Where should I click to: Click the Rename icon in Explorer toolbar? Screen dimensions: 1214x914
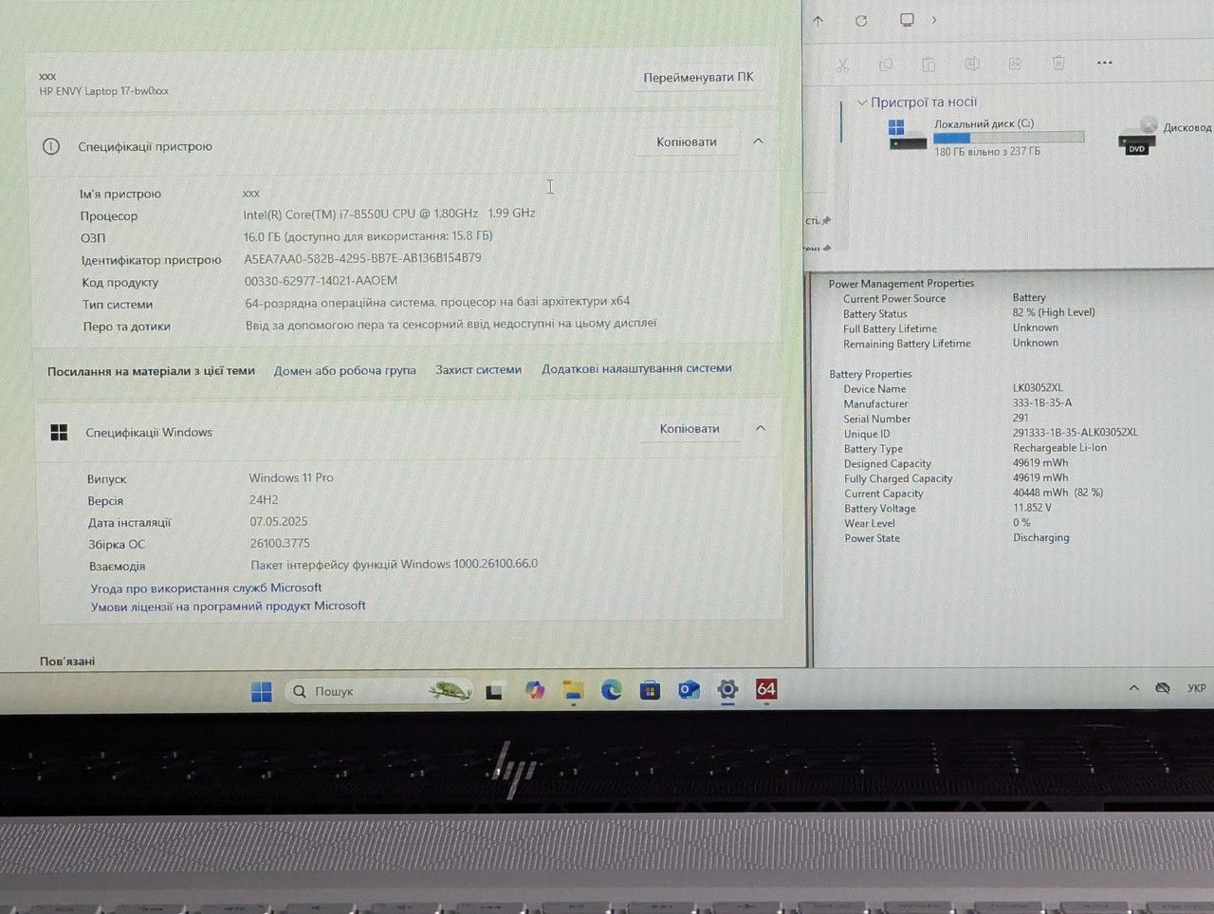point(972,64)
